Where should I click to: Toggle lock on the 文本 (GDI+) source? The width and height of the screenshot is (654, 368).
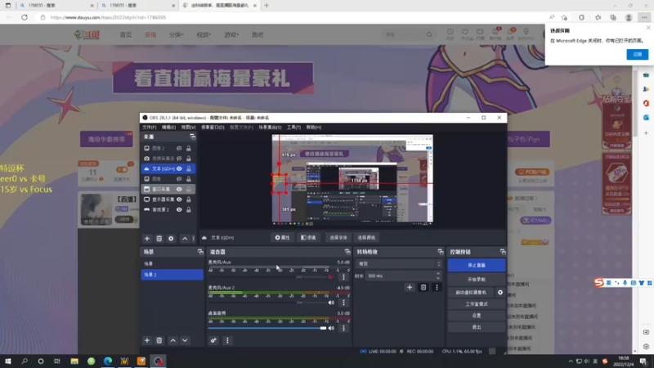click(189, 168)
